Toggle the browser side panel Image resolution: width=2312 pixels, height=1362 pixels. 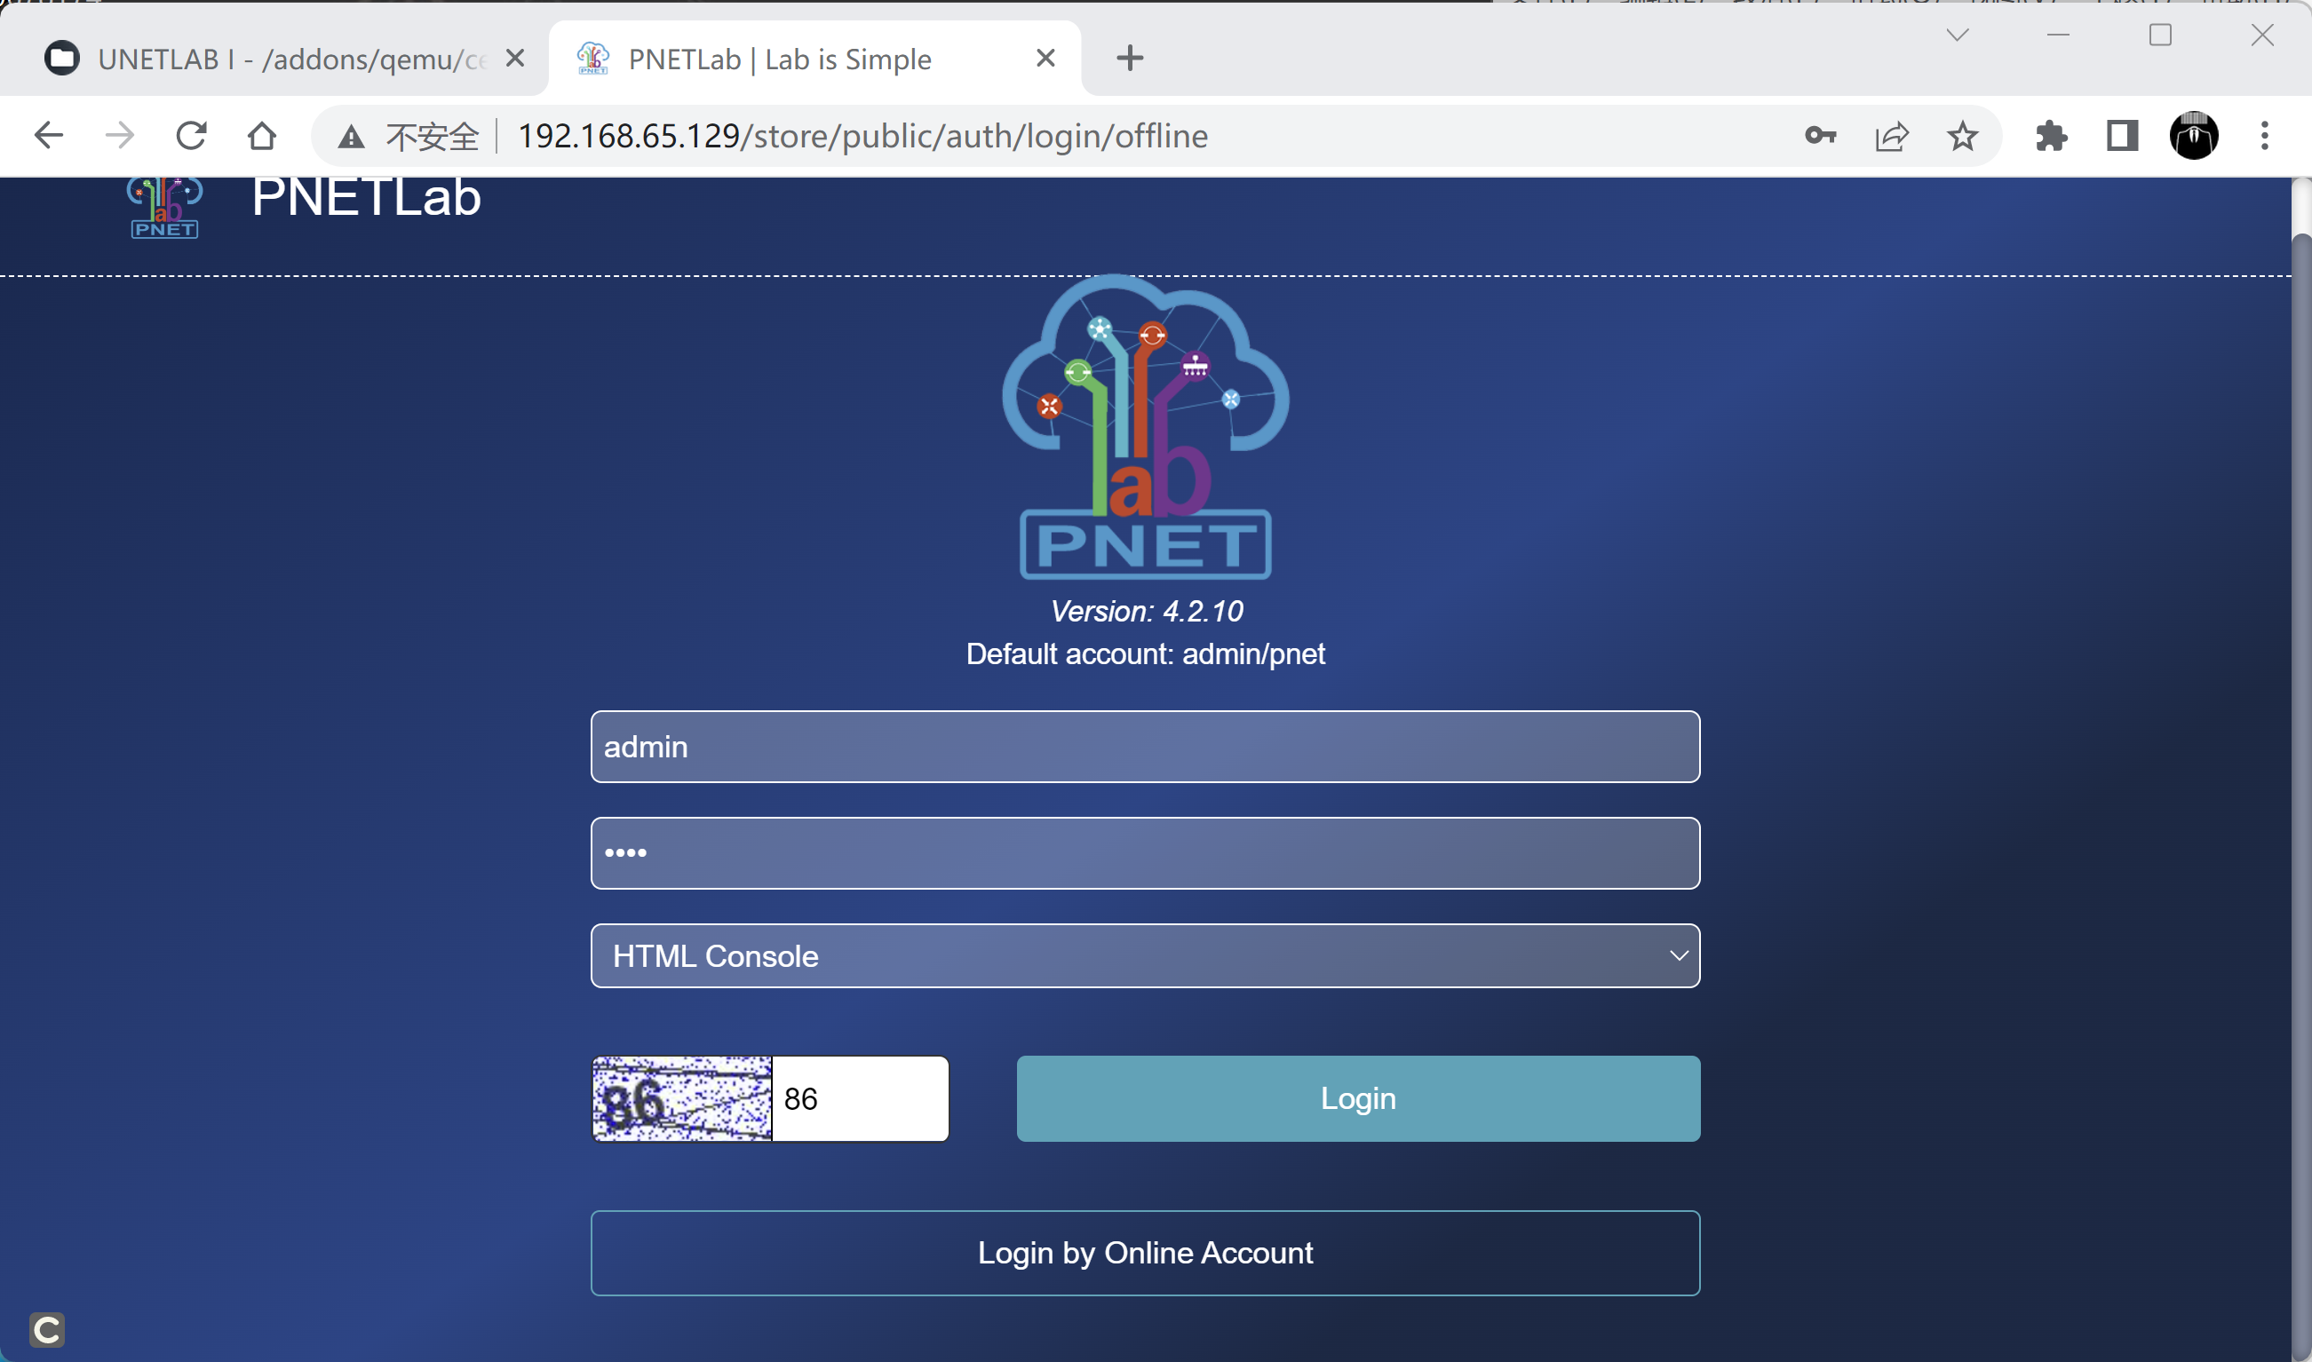click(2122, 136)
